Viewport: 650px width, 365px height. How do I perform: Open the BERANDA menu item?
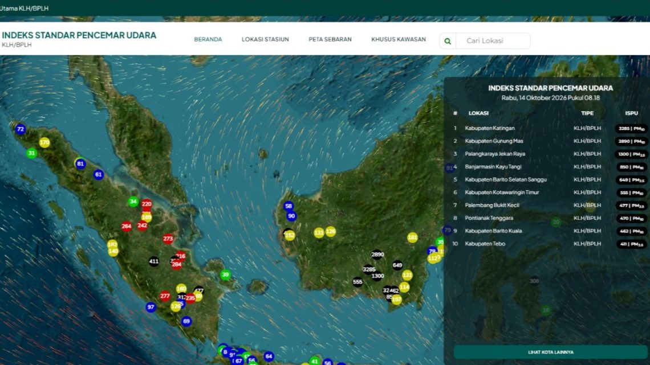[x=208, y=39]
